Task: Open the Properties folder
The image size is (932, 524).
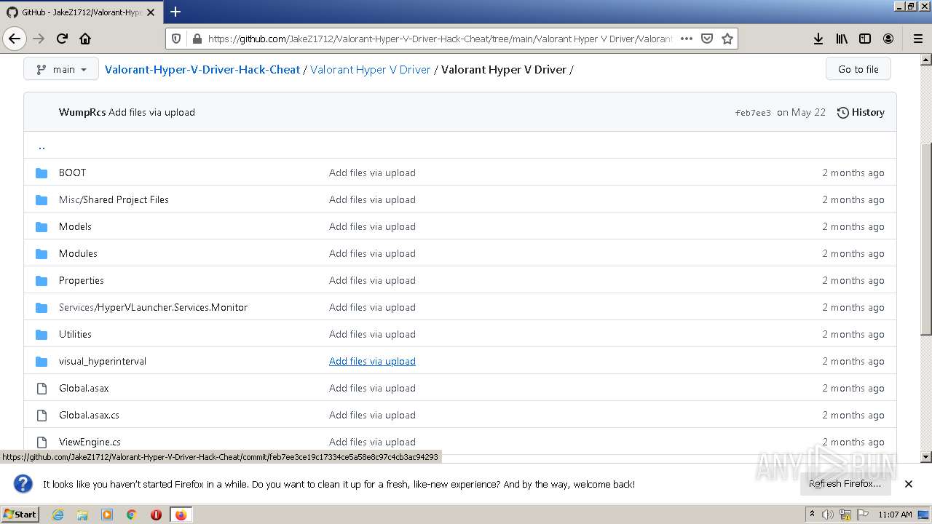Action: [x=82, y=280]
